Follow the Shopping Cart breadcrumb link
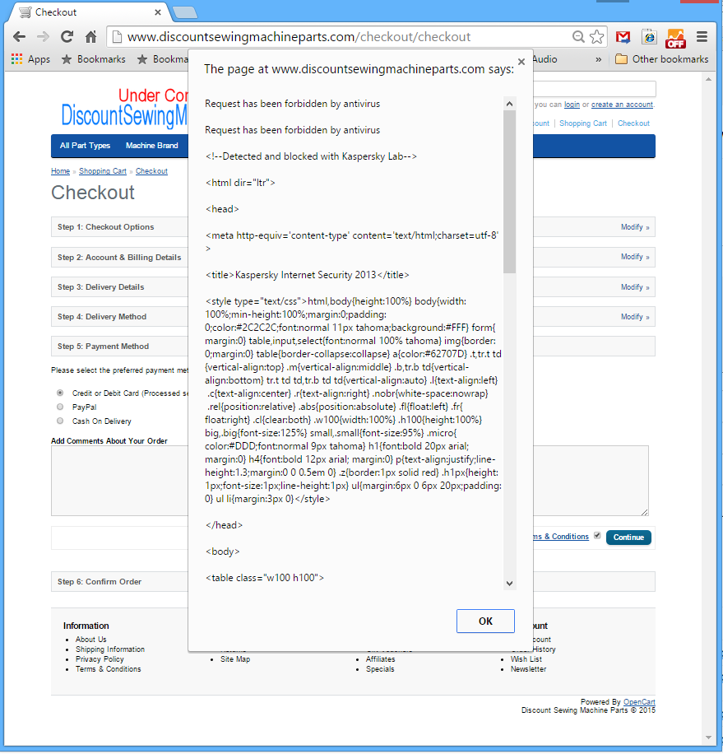Screen dimensions: 723x754 pyautogui.click(x=103, y=171)
